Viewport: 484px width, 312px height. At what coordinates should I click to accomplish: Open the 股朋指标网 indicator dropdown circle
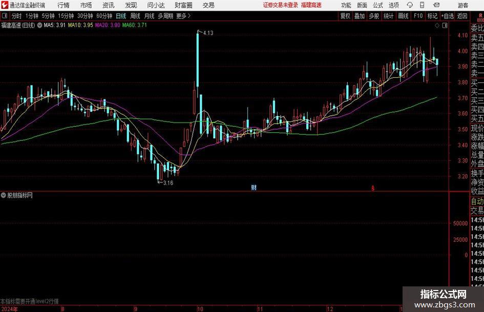4,195
